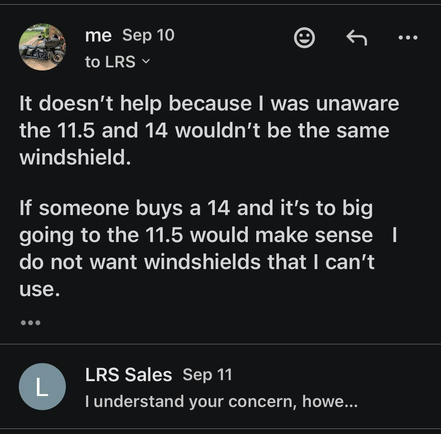Tap the LRS Sales "L" avatar

42,387
